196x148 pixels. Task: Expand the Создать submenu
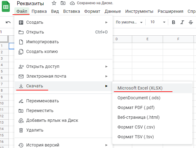(x=64, y=22)
